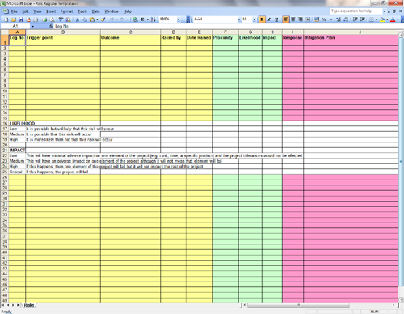Toggle Merge and Center

click(308, 19)
